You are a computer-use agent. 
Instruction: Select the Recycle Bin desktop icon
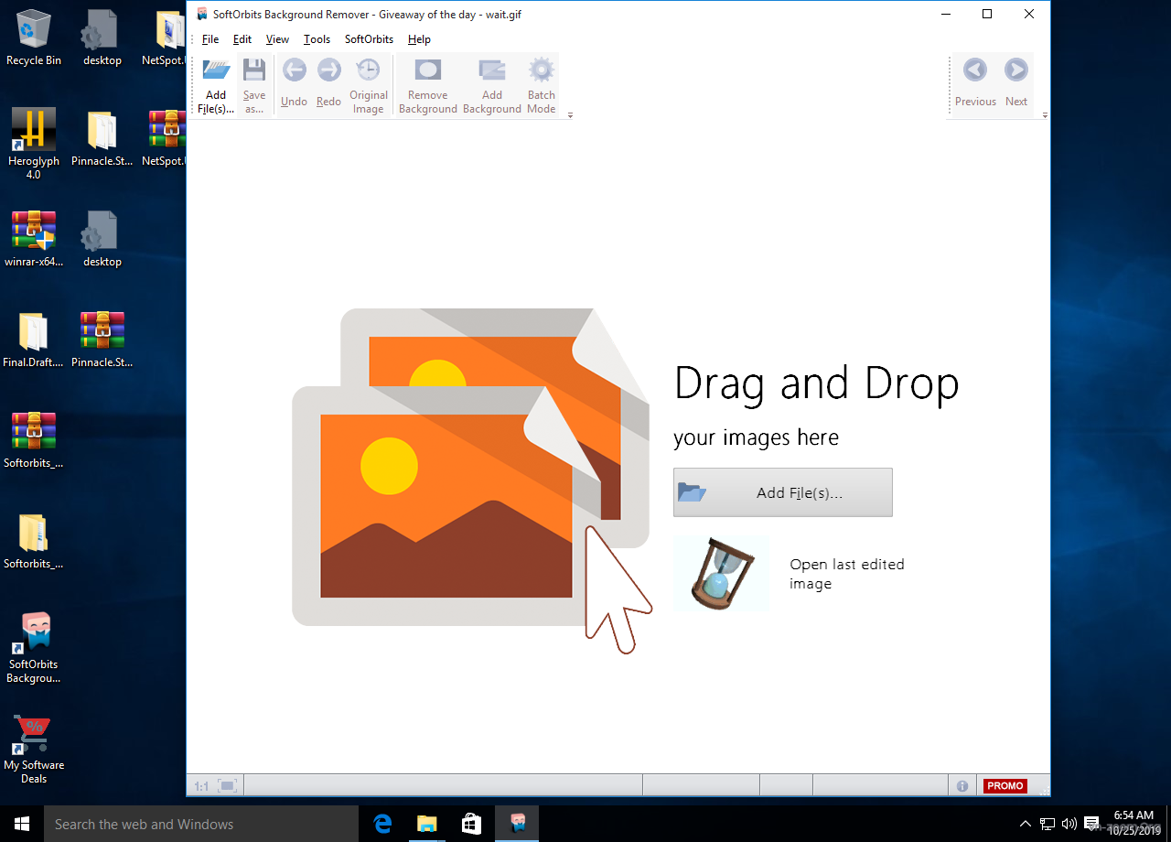pos(34,38)
